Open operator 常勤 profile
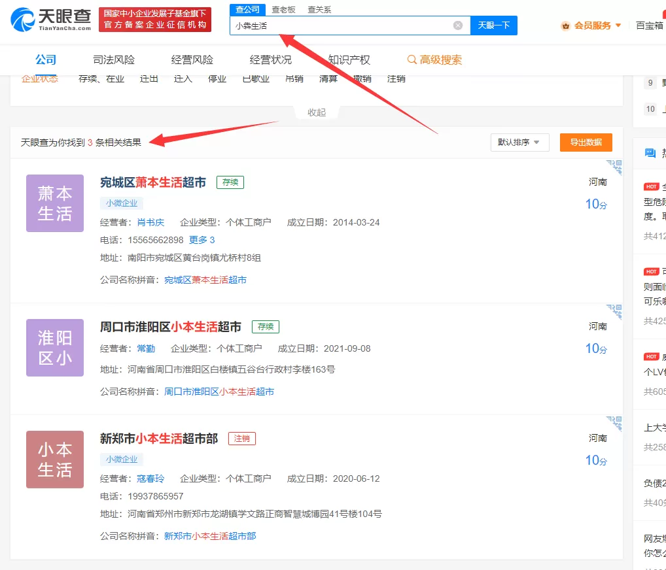 (x=146, y=349)
